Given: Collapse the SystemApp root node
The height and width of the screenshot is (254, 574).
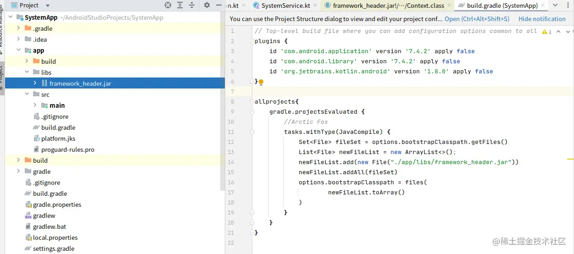Looking at the screenshot, I should tap(11, 17).
